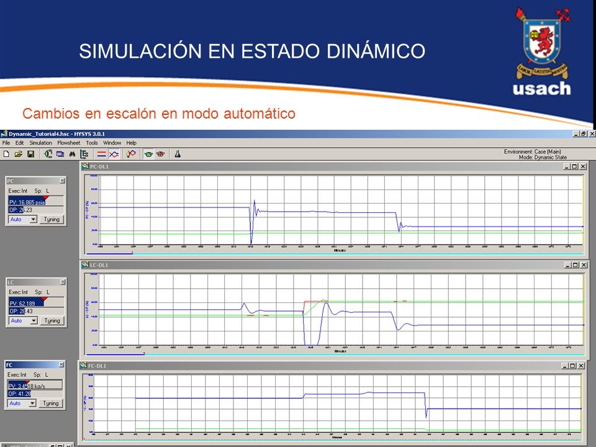Minimize the LC-DL1 strip chart window
Screen dimensions: 596x447
[x=568, y=265]
